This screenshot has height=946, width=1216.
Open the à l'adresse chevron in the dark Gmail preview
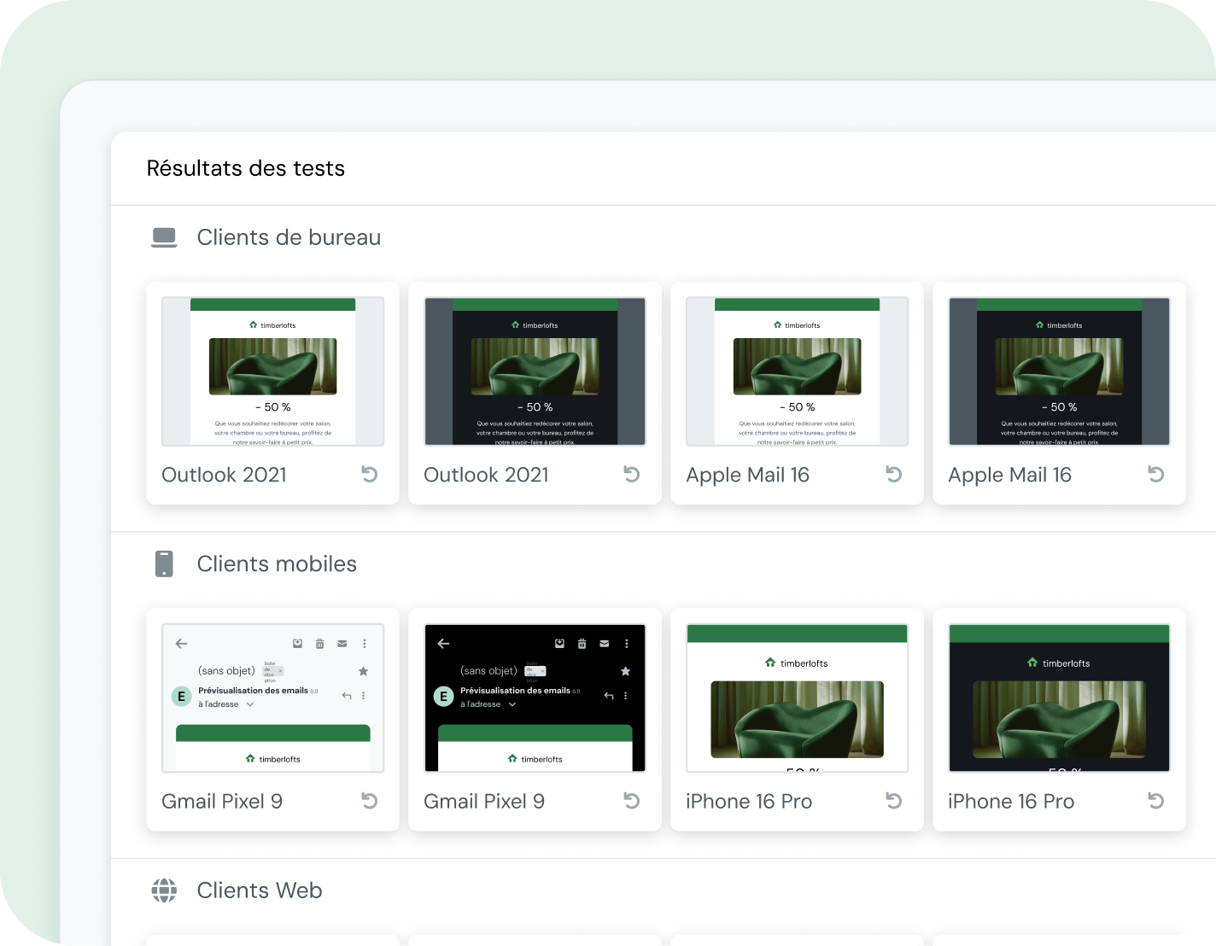512,704
